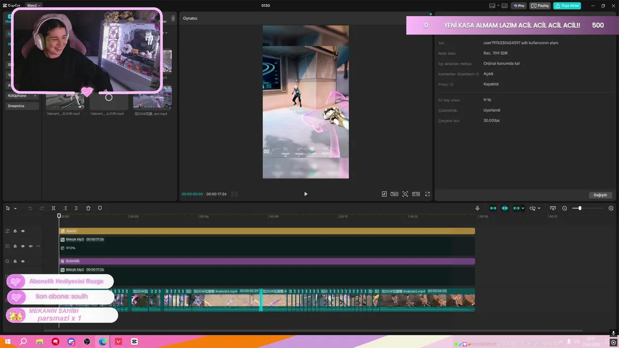The height and width of the screenshot is (348, 619).
Task: Click the Değiştir button
Action: [601, 195]
